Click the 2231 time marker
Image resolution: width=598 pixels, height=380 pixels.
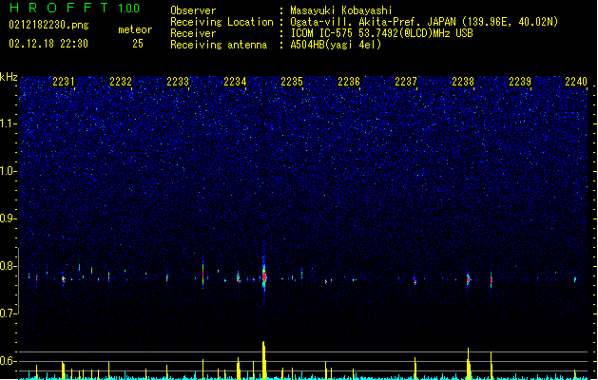tap(64, 82)
